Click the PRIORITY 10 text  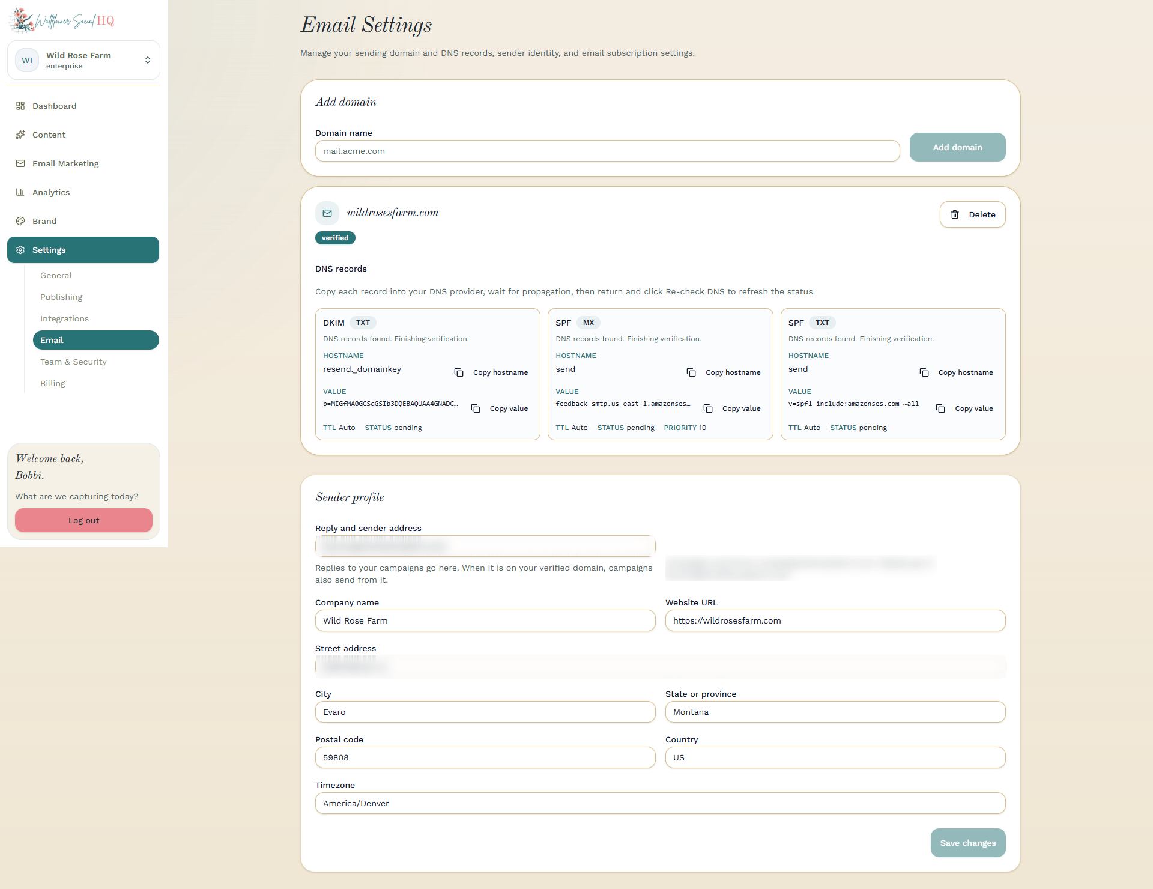[685, 428]
